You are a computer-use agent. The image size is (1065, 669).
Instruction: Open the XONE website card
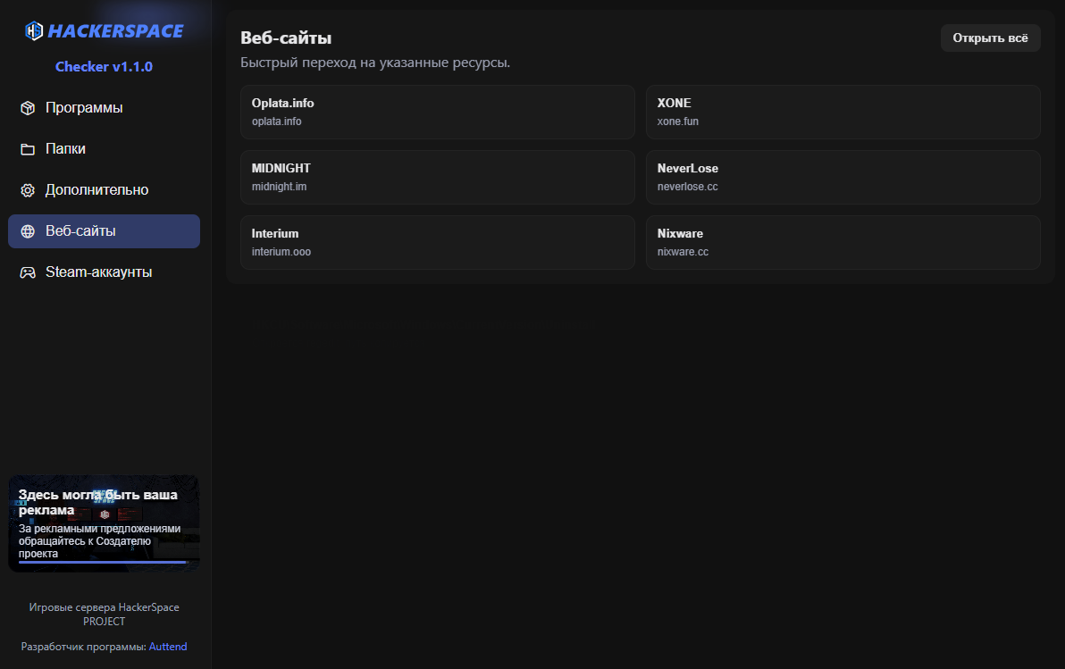pyautogui.click(x=843, y=112)
